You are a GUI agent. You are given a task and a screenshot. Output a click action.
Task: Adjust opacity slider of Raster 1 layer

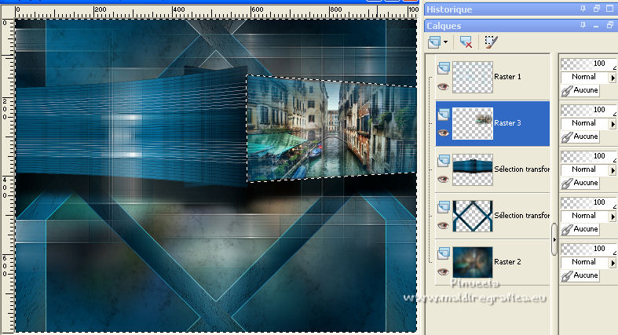[588, 64]
